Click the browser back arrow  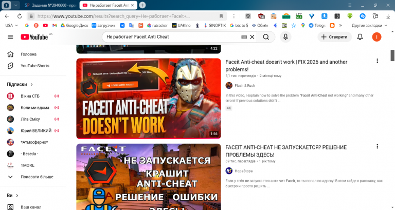click(7, 16)
